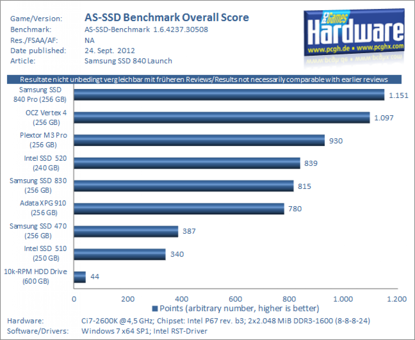Select the Samsung SSD 840 Pro bar

[229, 95]
